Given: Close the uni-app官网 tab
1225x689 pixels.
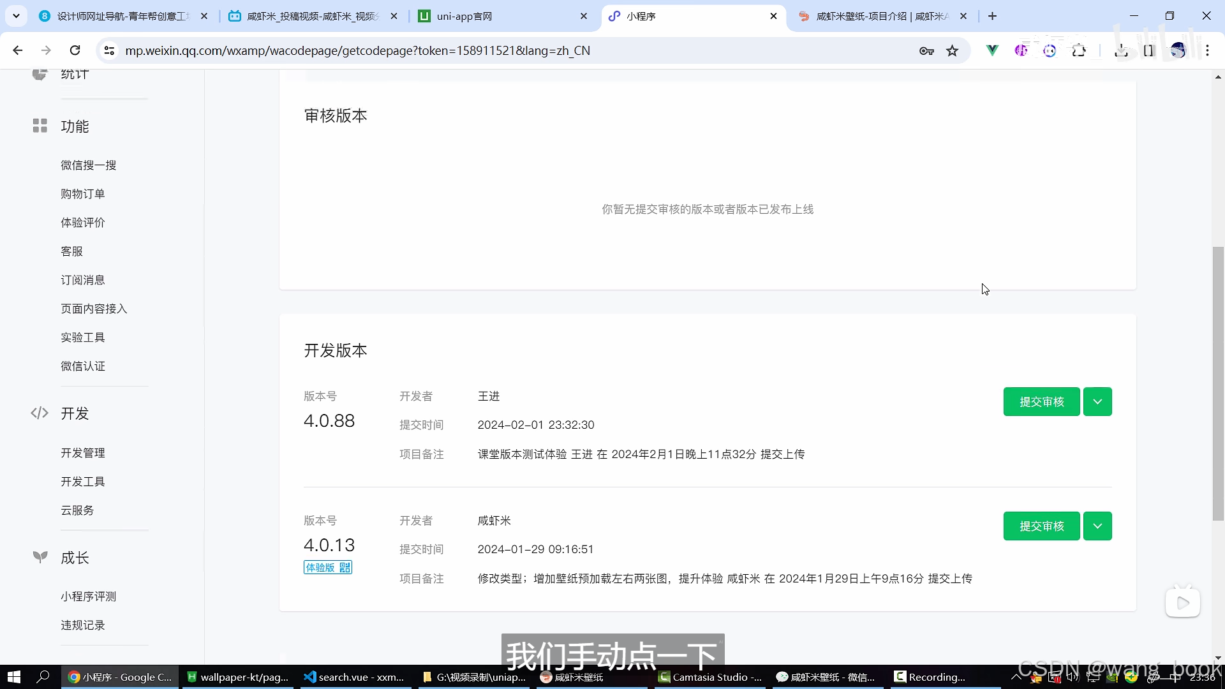Looking at the screenshot, I should tap(584, 16).
